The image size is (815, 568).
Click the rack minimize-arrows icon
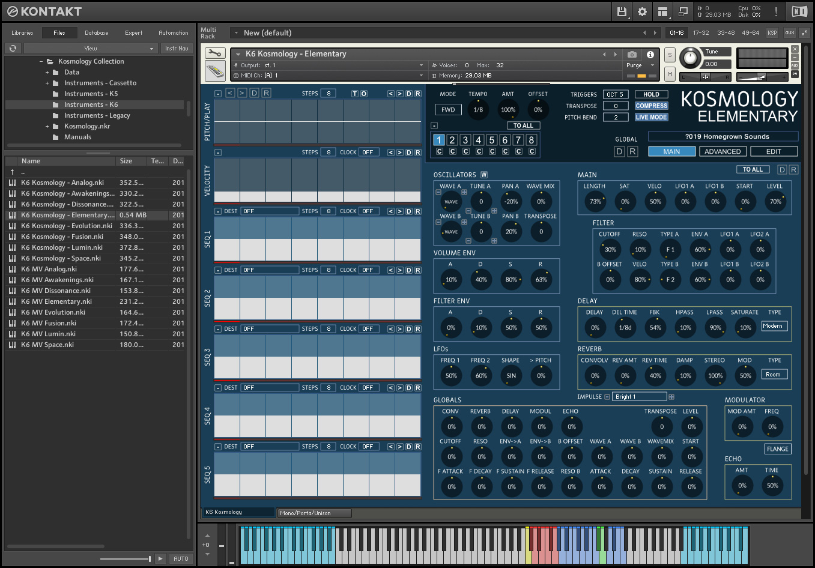click(x=805, y=32)
